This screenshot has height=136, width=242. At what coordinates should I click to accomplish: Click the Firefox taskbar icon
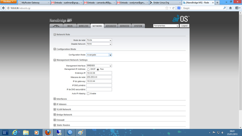pos(48,132)
